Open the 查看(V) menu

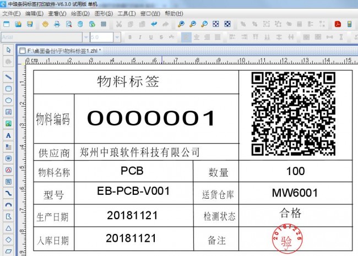(x=57, y=13)
